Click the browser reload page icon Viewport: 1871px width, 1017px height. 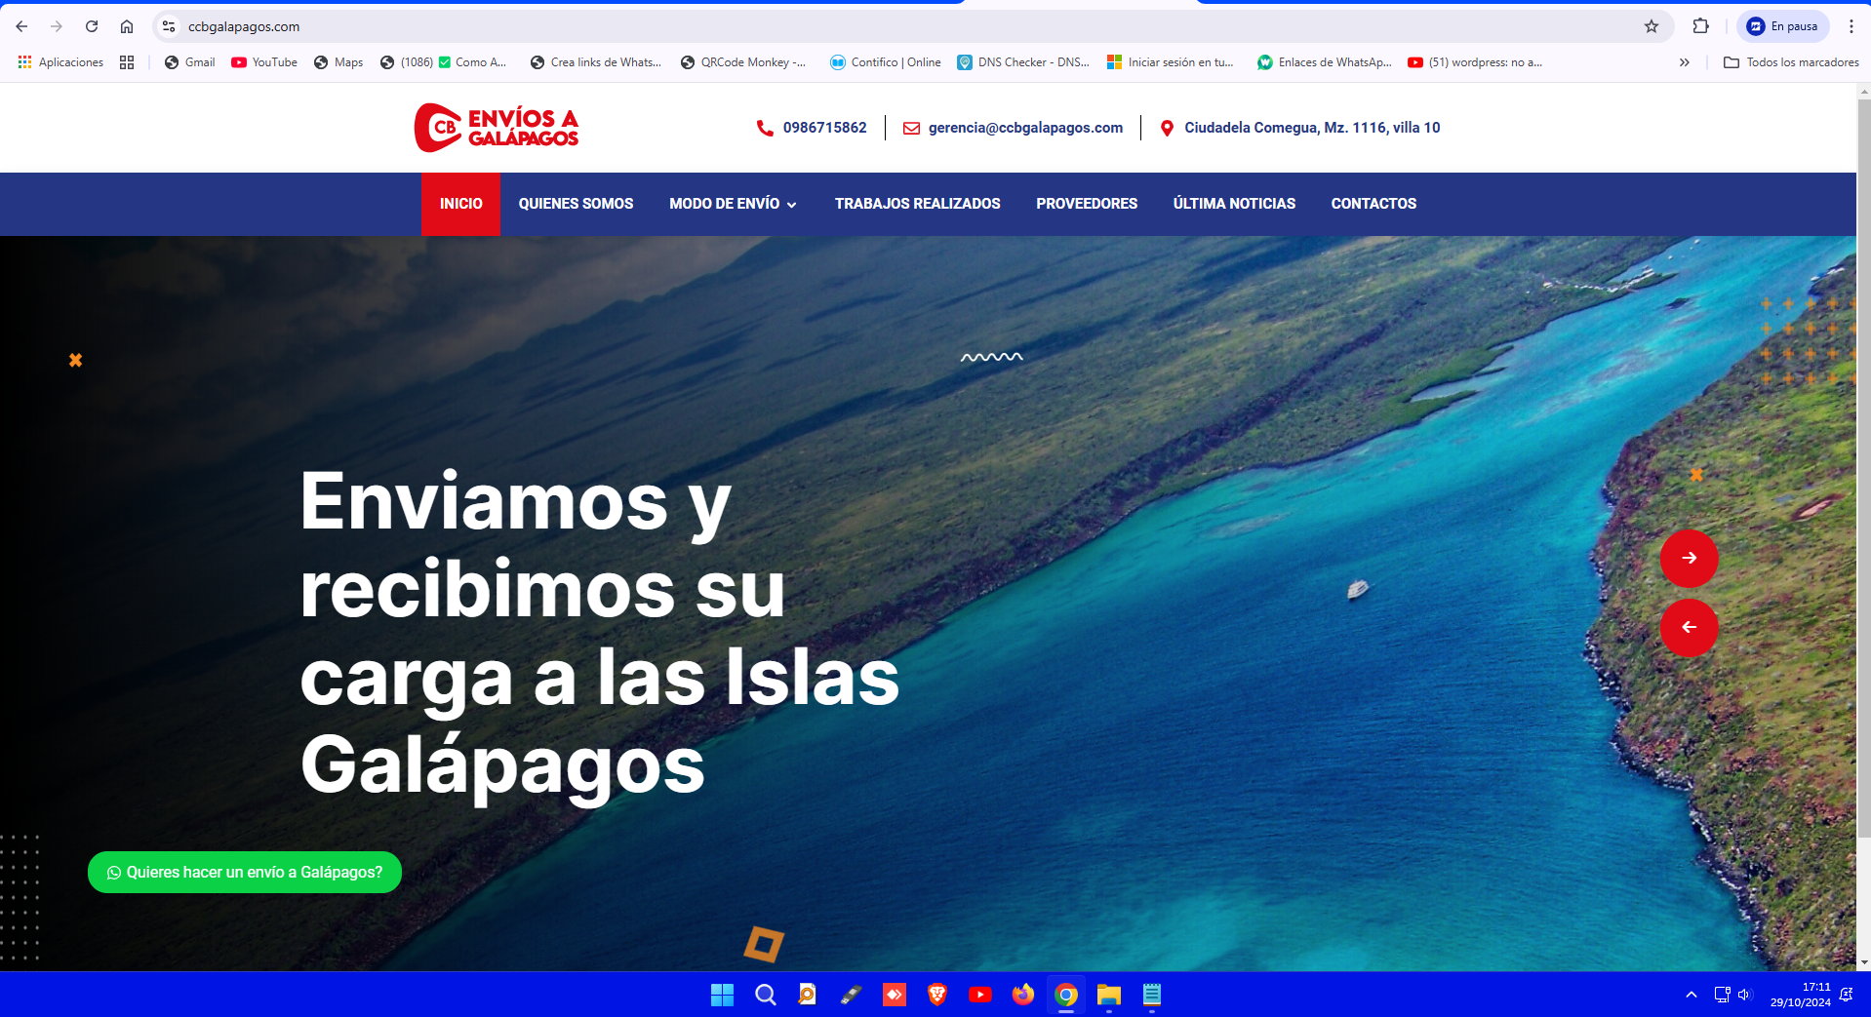[92, 26]
